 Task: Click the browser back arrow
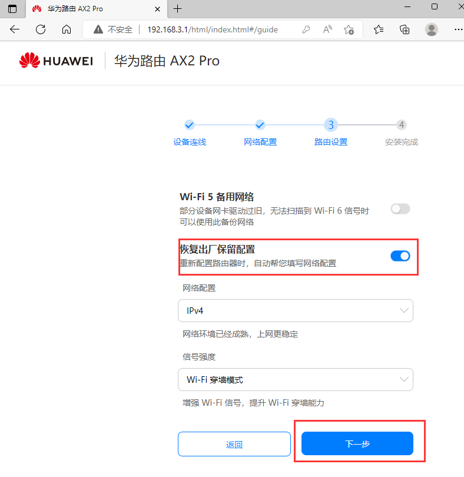pyautogui.click(x=15, y=29)
